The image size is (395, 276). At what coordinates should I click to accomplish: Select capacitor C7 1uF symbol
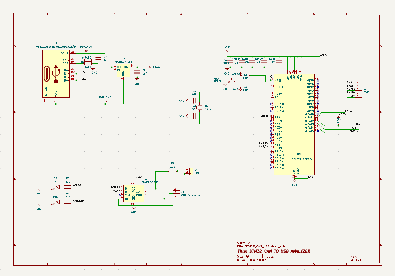(99, 58)
